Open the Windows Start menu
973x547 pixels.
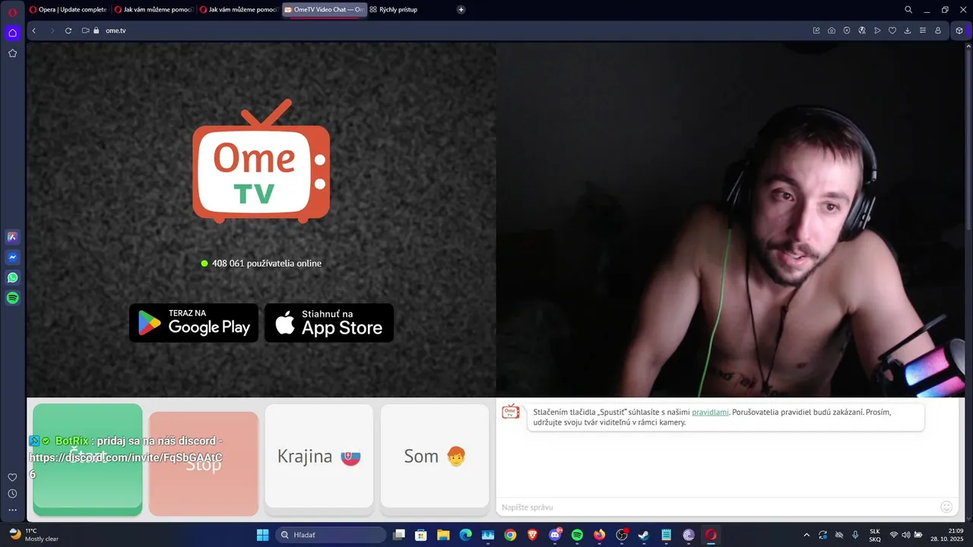pos(262,535)
